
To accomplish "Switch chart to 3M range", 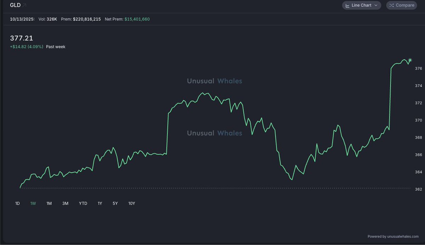I will click(65, 204).
